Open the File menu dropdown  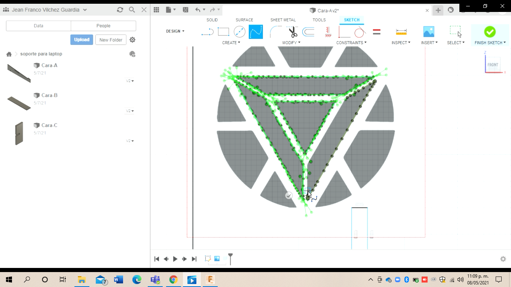point(171,10)
